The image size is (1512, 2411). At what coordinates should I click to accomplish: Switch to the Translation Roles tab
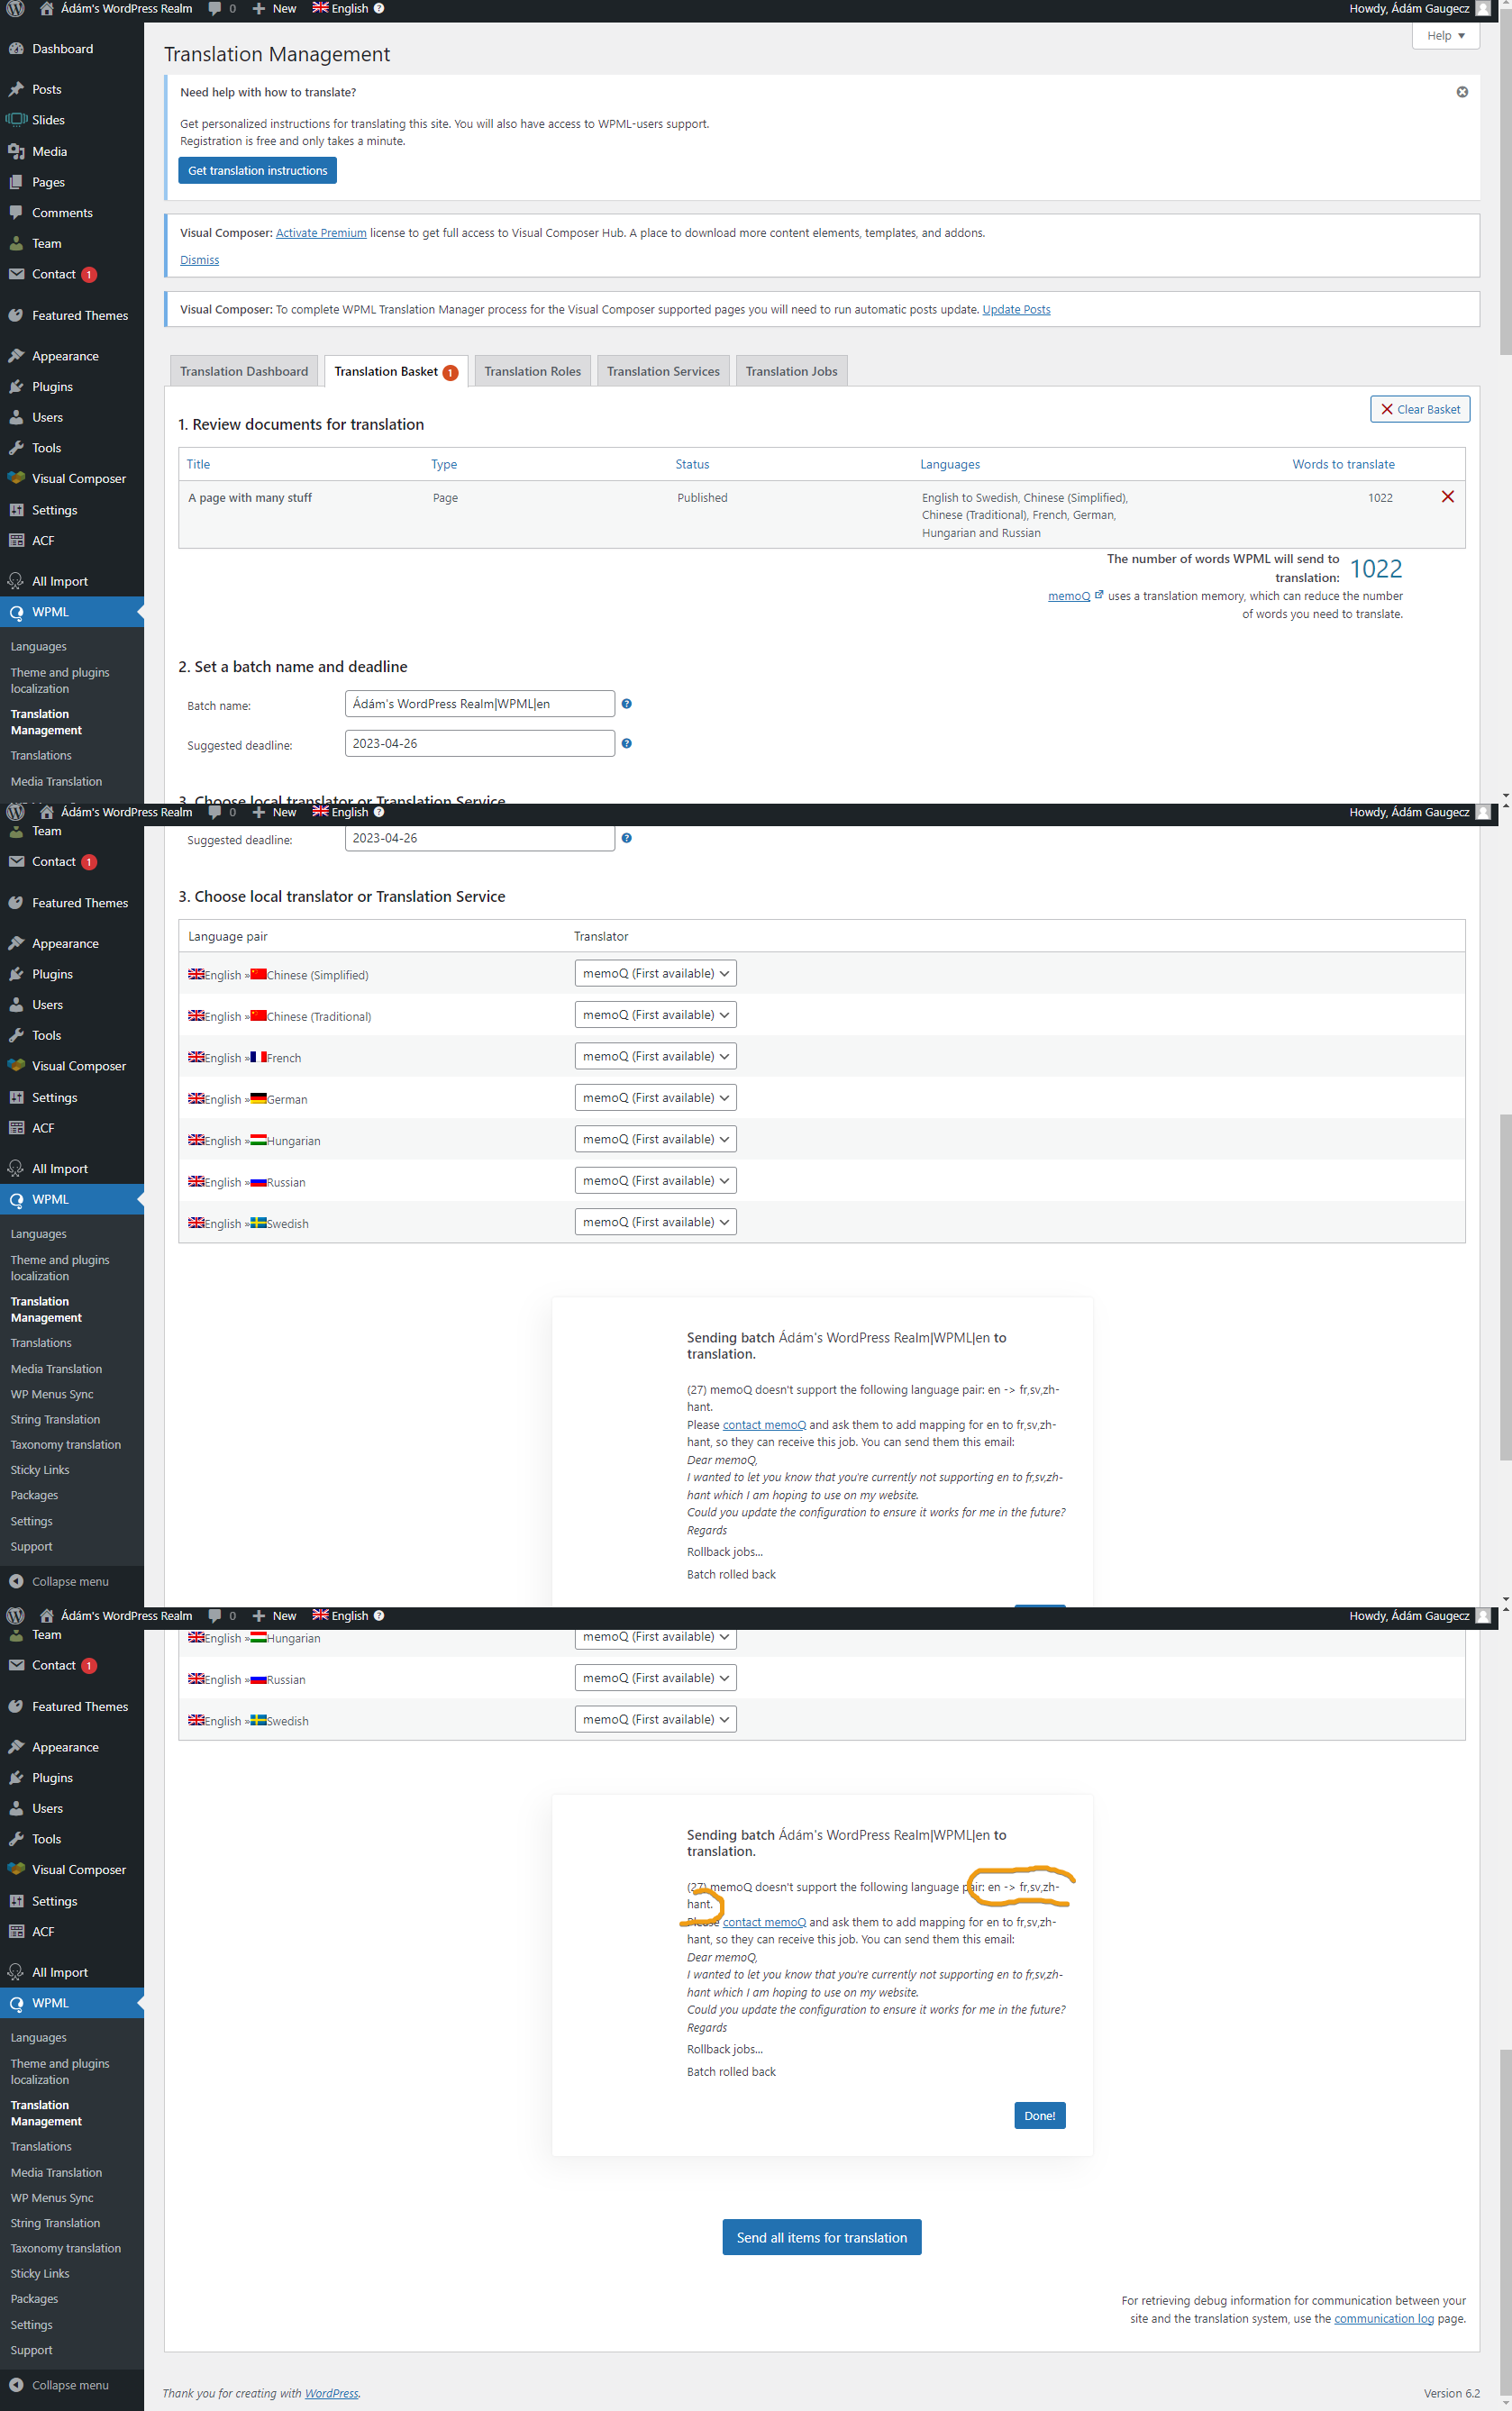(532, 371)
